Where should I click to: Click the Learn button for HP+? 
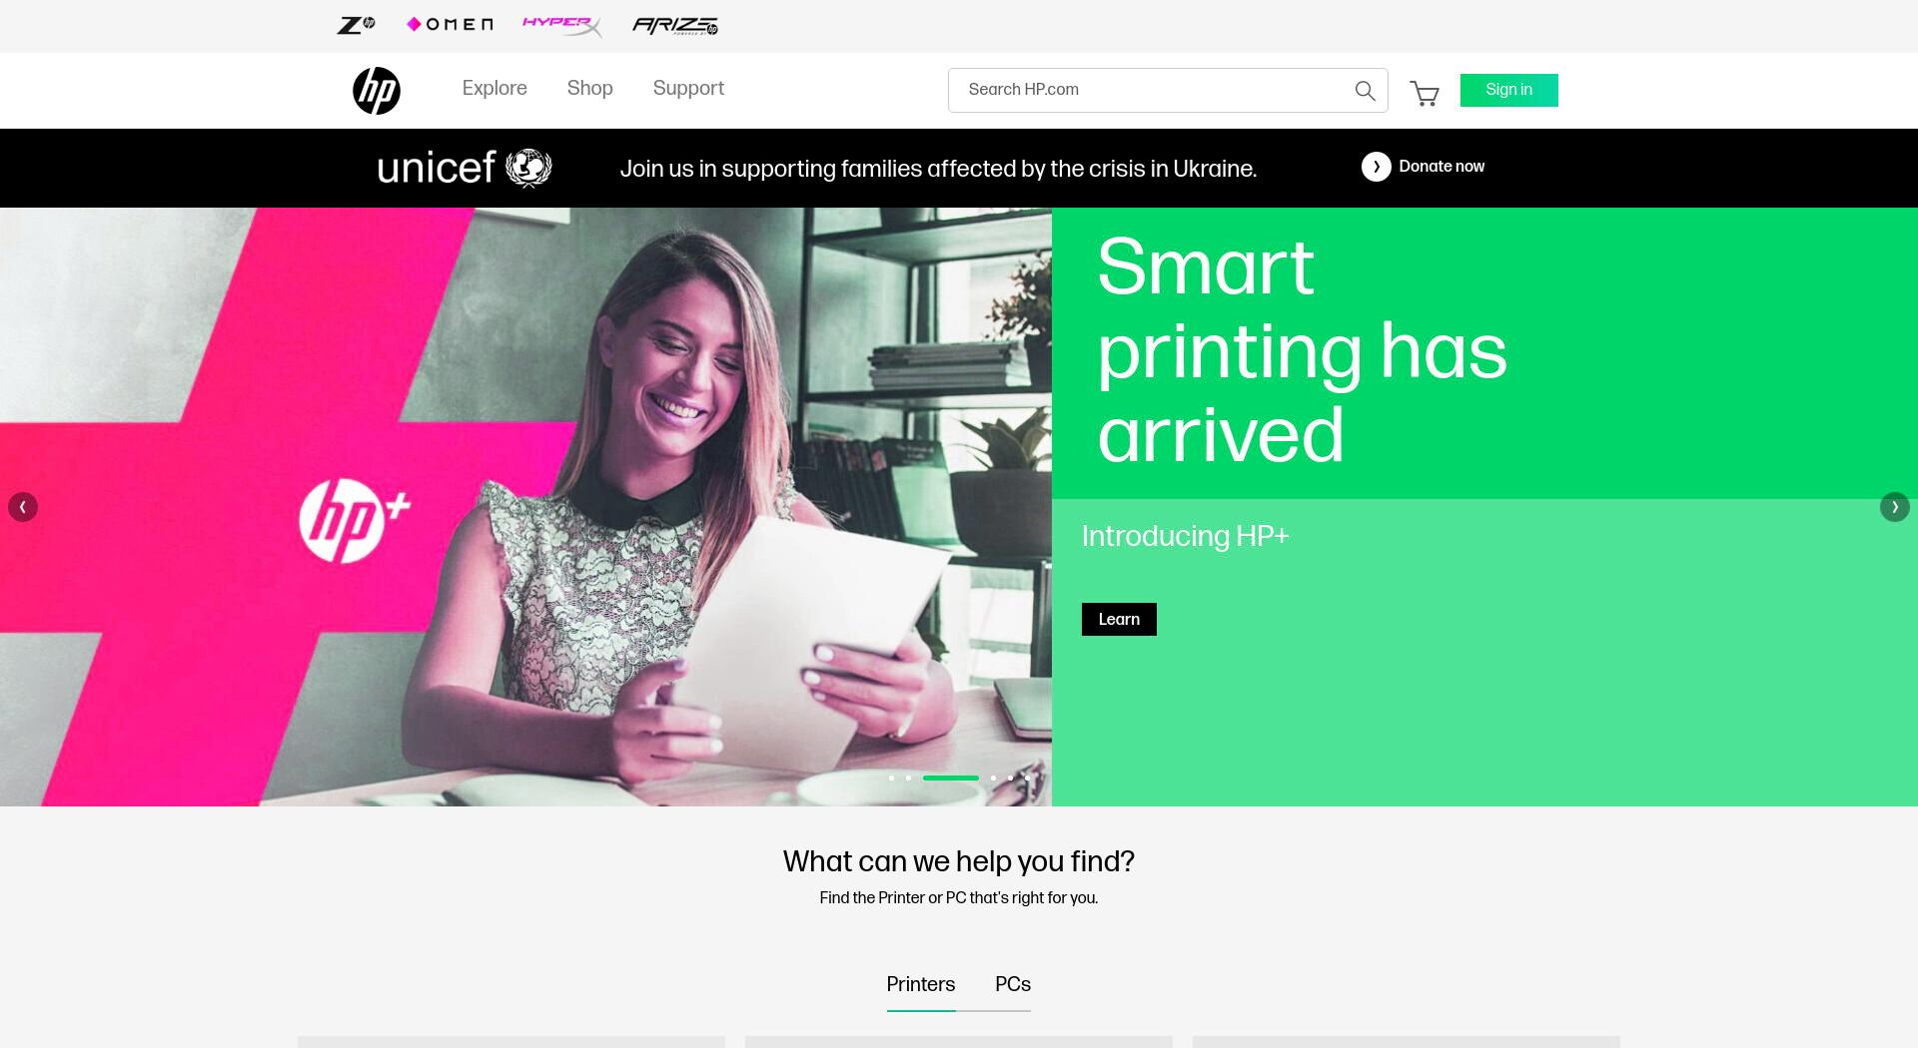pyautogui.click(x=1119, y=619)
